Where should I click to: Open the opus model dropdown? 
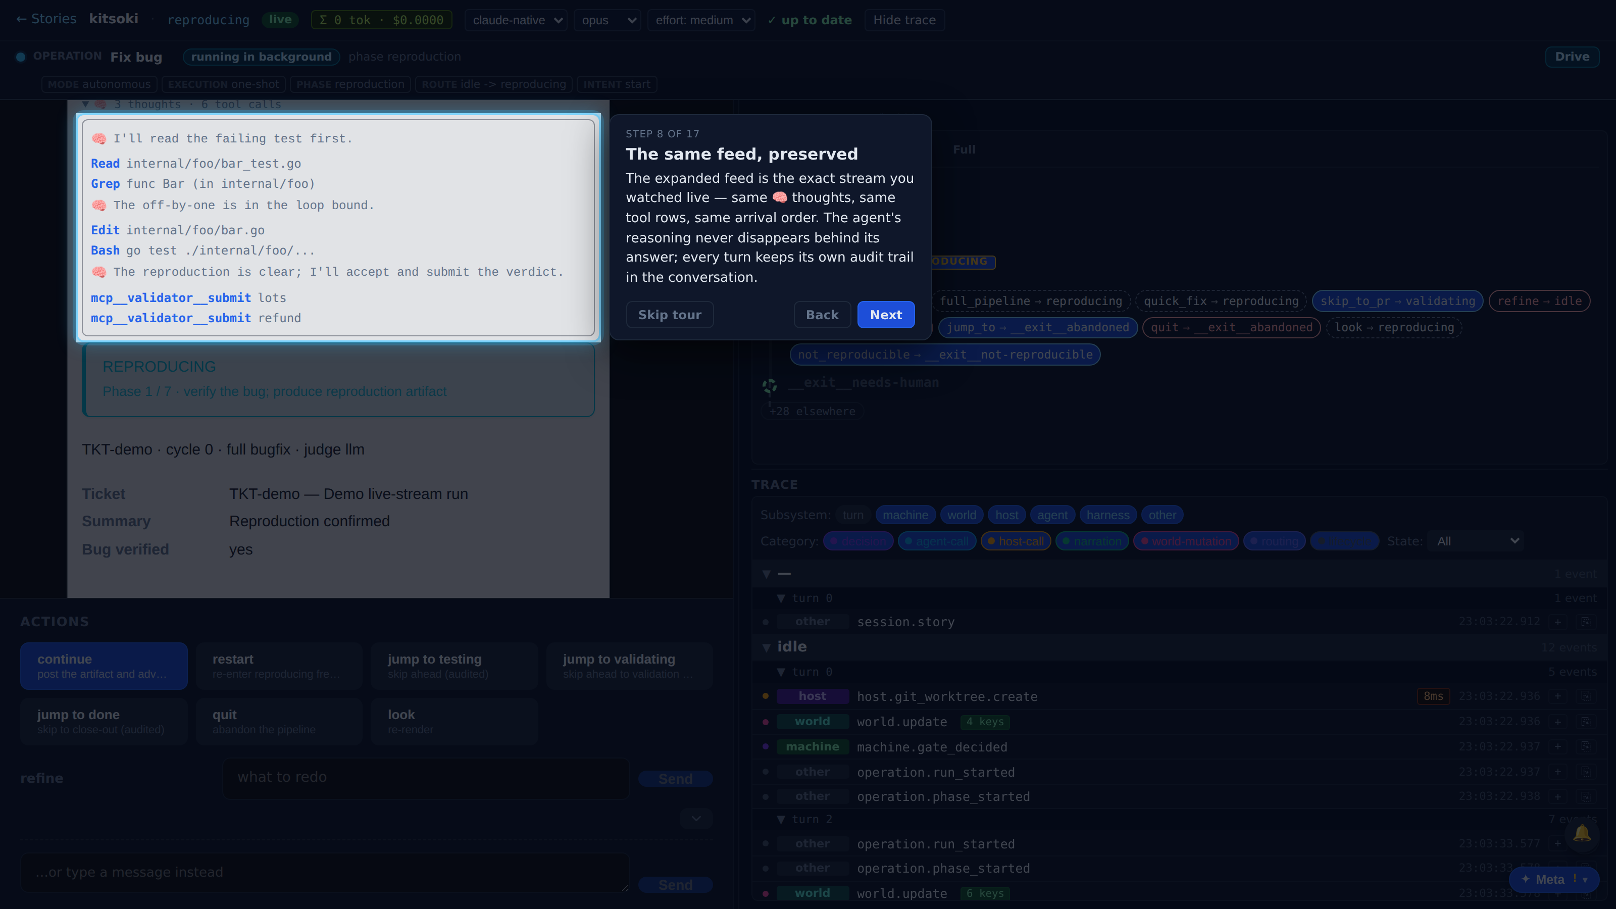tap(607, 20)
